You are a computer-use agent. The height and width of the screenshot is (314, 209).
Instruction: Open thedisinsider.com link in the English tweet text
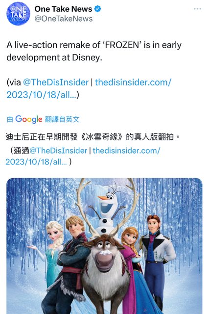(89, 88)
